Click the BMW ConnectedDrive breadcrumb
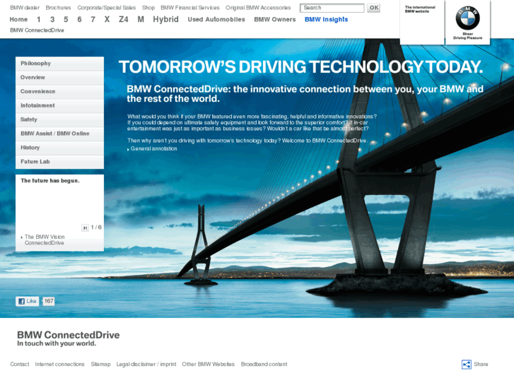Viewport: 514px width, 385px height. point(37,30)
